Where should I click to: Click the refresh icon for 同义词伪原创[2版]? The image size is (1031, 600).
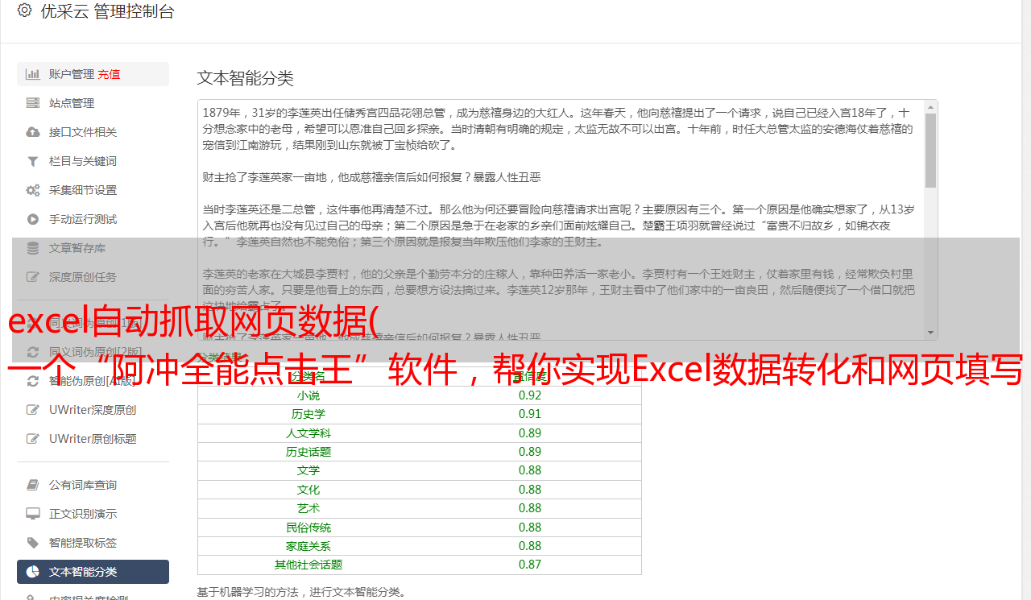tap(33, 352)
